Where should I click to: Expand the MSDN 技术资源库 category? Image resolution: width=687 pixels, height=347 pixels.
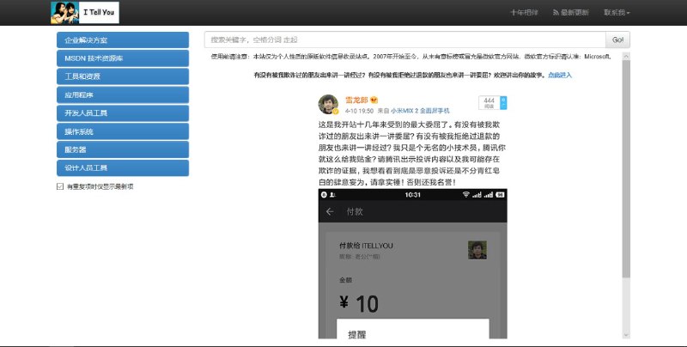coord(123,58)
